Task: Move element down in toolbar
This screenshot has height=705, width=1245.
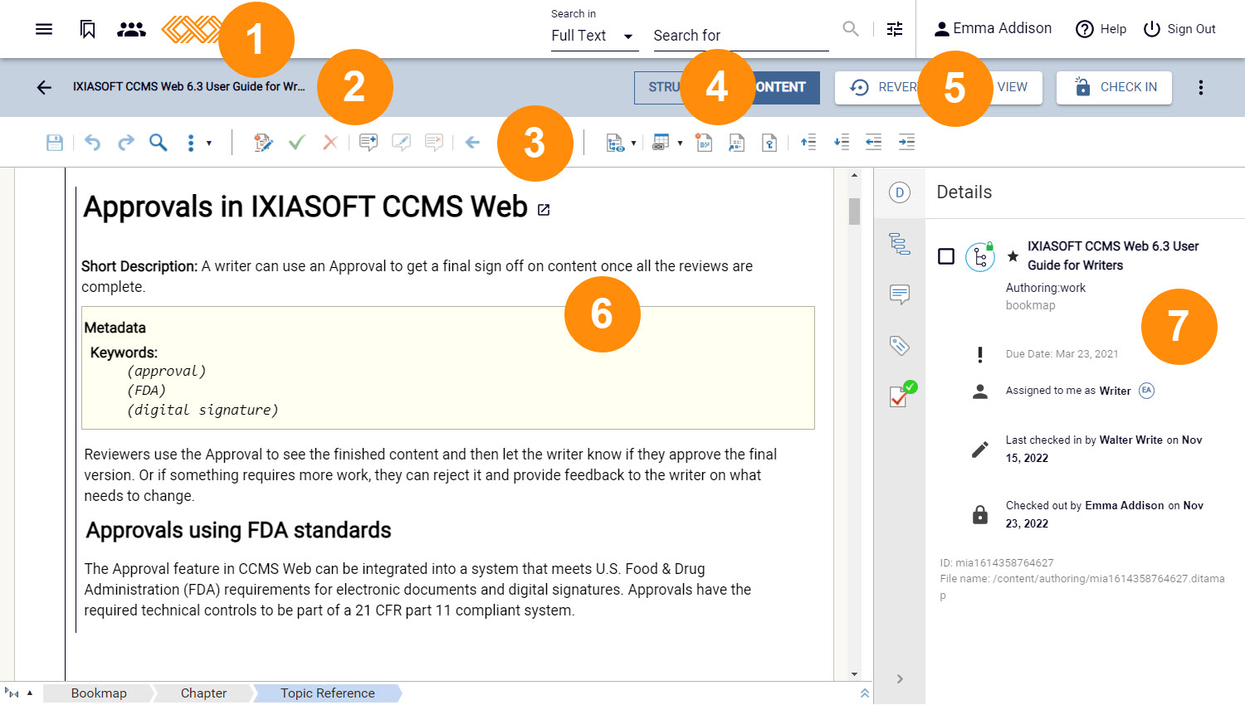Action: click(x=841, y=143)
